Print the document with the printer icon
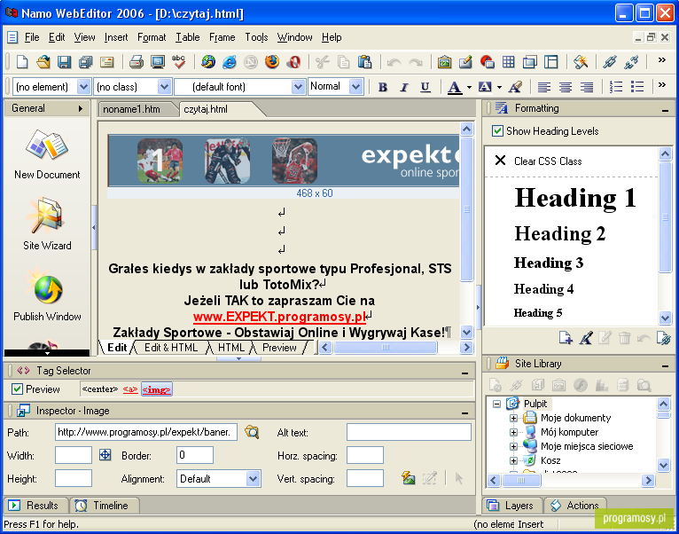The width and height of the screenshot is (679, 534). (137, 62)
